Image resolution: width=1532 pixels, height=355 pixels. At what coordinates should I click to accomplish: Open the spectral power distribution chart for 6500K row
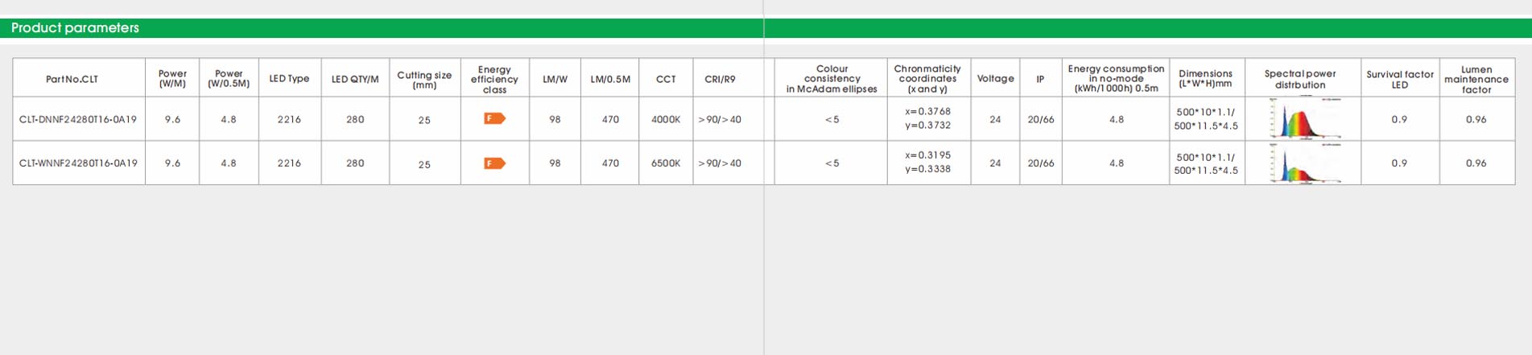tap(1304, 163)
